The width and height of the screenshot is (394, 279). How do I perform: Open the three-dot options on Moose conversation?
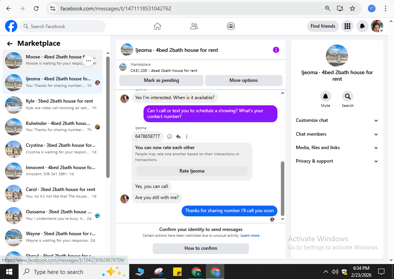tap(88, 61)
